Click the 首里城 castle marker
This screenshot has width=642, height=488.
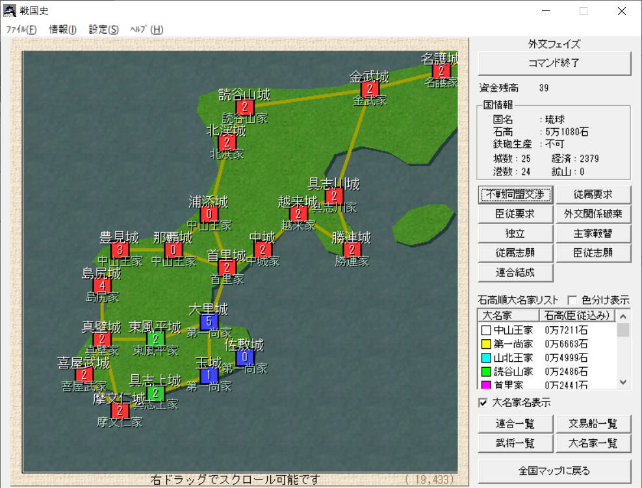click(227, 267)
